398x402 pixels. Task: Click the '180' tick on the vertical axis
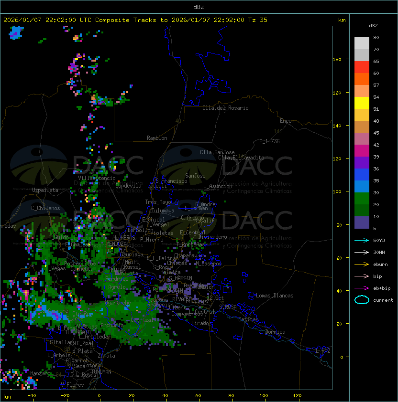337,59
